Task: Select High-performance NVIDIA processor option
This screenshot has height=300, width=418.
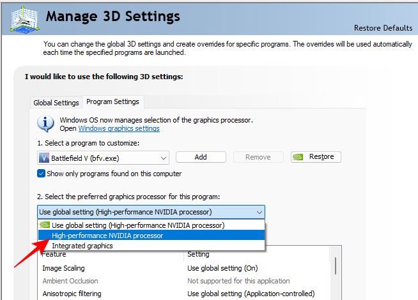Action: (107, 236)
